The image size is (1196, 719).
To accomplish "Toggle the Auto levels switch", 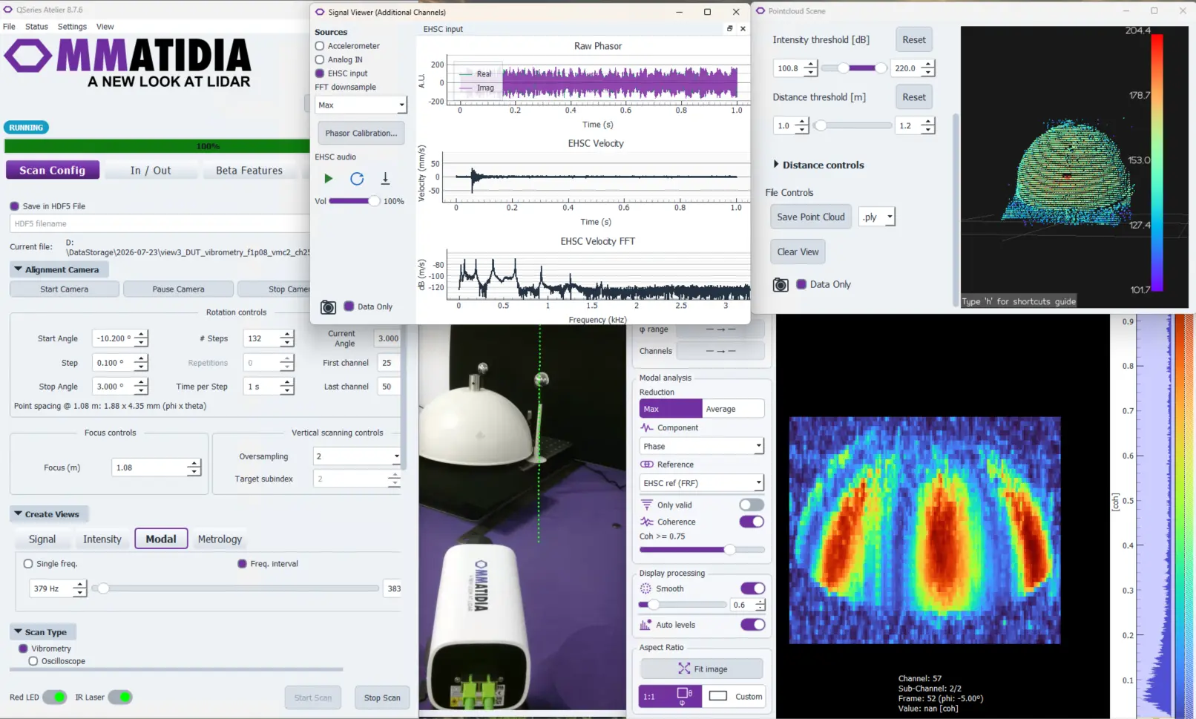I will (x=752, y=625).
